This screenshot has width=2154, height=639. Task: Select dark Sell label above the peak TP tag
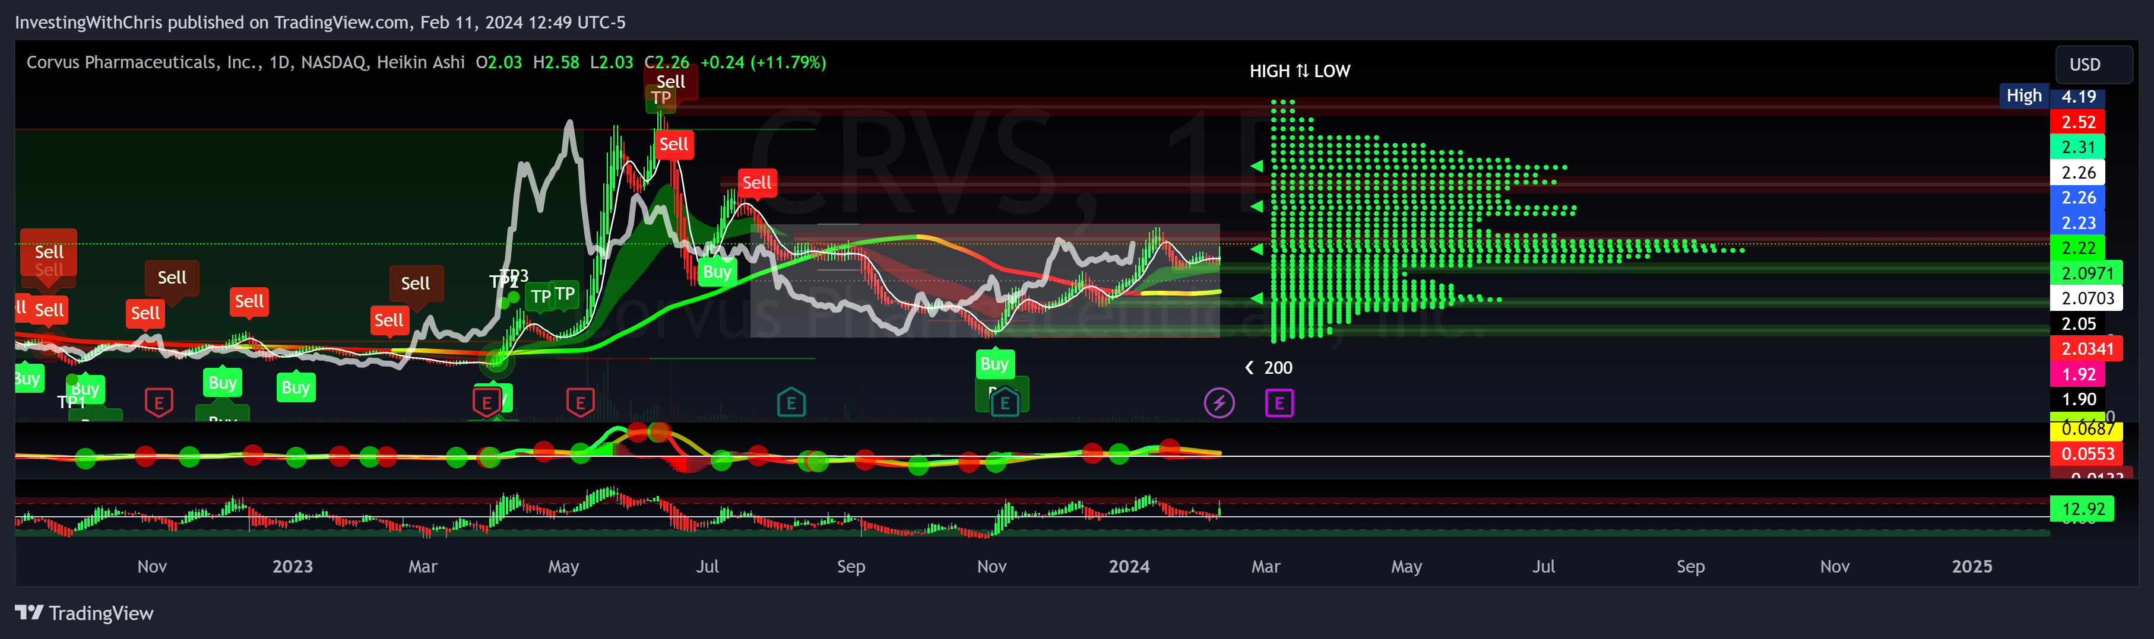tap(671, 80)
